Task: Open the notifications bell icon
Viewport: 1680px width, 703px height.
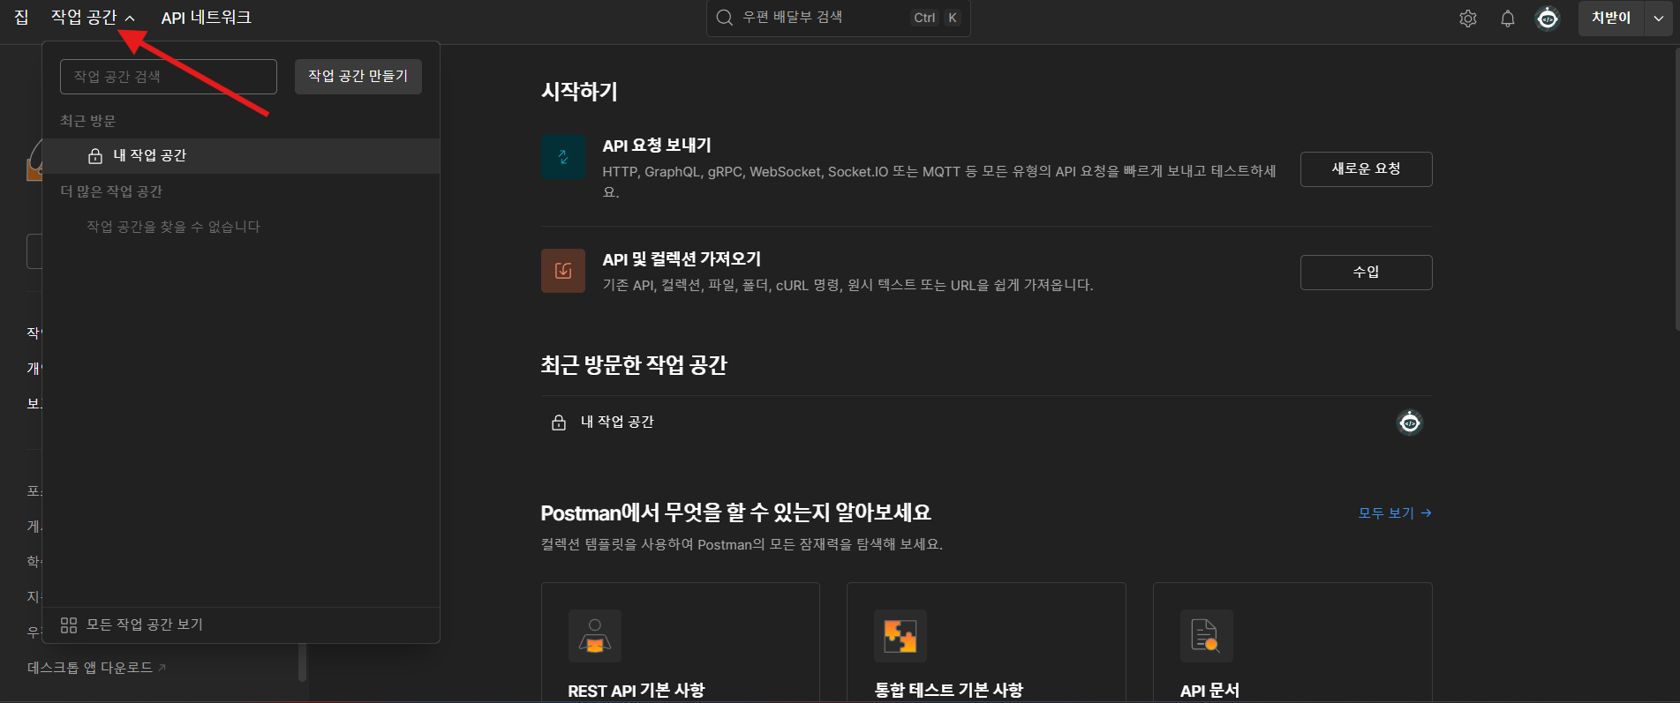Action: click(x=1508, y=19)
